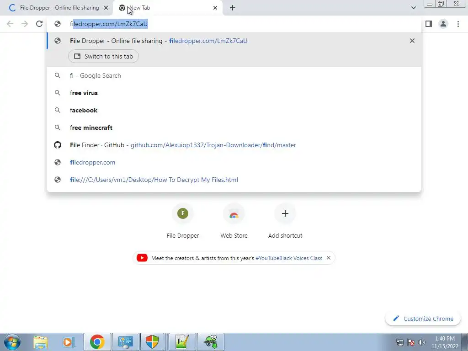Select the File Dropper - Online file sharing suggestion

(234, 41)
